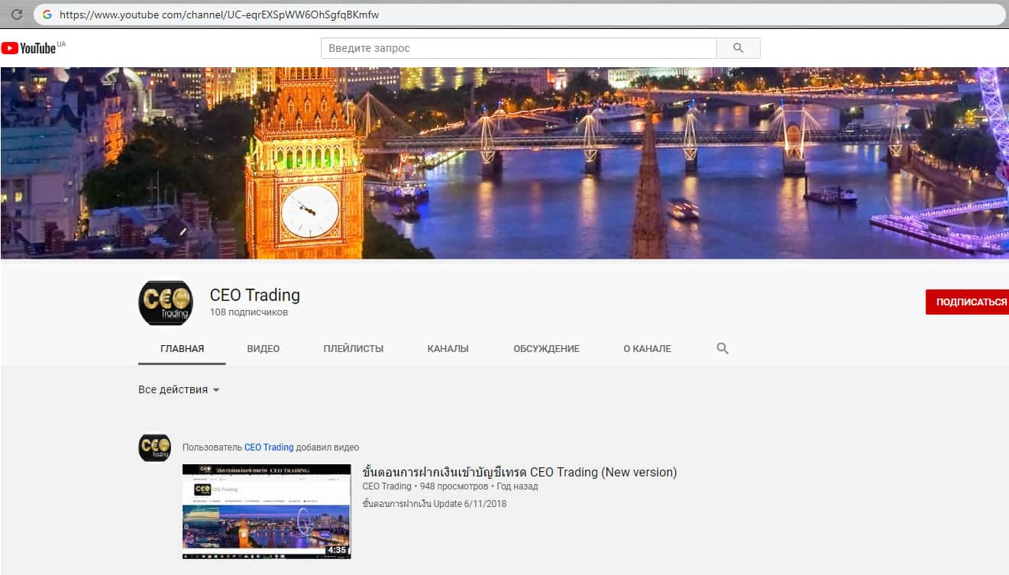Click the small CEO Trading avatar in the feed

click(x=154, y=447)
